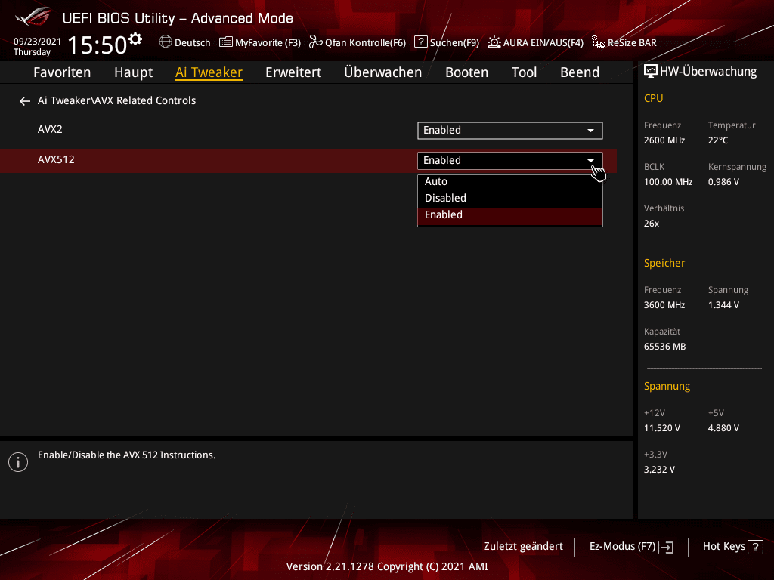The width and height of the screenshot is (774, 580).
Task: Expand the AVX2 dropdown
Action: [510, 130]
